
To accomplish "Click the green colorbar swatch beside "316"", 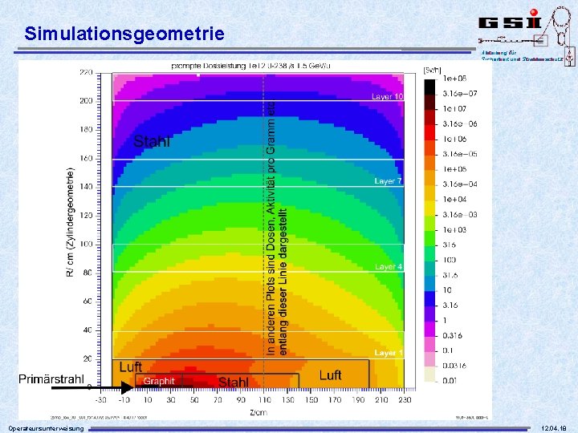I will tap(429, 238).
